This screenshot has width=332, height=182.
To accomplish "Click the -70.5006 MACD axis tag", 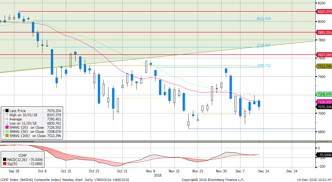I will click(324, 155).
